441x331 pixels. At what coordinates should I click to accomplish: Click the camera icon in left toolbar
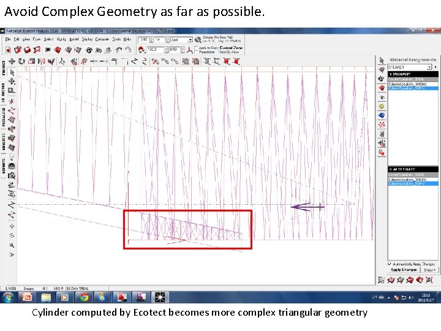[x=12, y=176]
